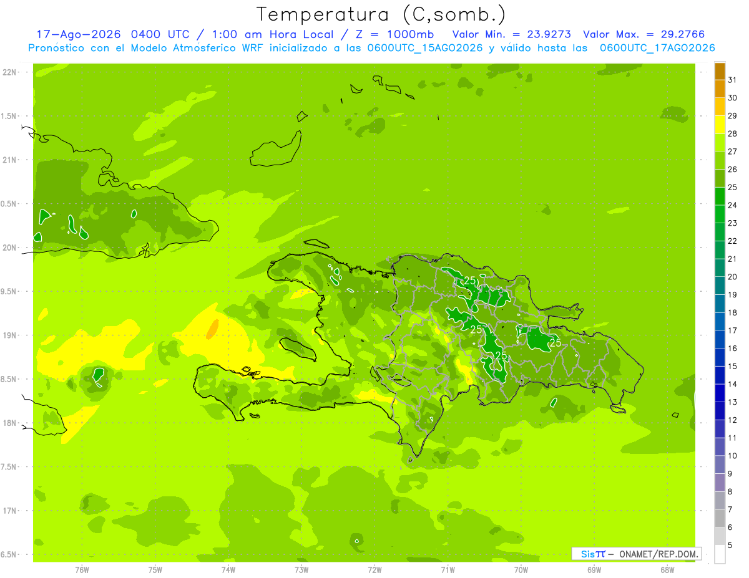Click the 'Valor Max. = 29.2766' text
Viewport: 749px width, 578px height.
pos(644,34)
